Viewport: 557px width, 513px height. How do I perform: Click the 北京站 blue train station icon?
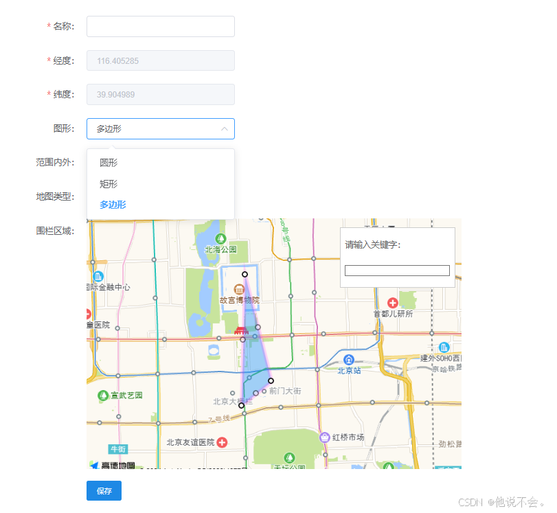(348, 360)
